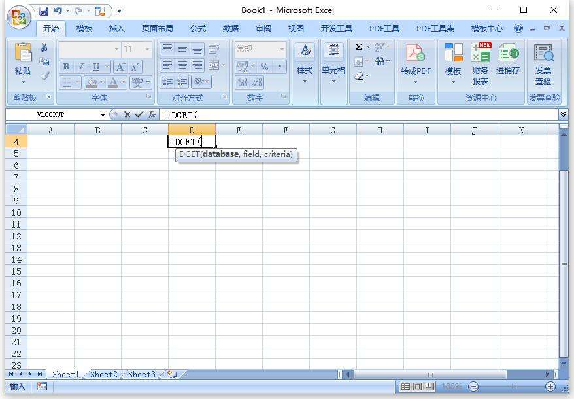
Task: Click the Wrap Text icon
Action: tap(214, 48)
